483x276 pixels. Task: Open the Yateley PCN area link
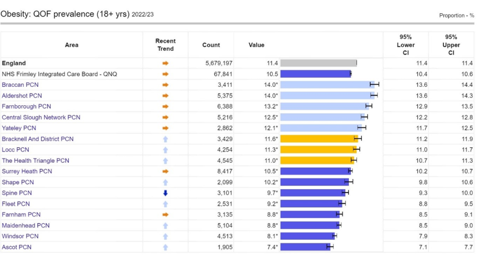coord(19,128)
